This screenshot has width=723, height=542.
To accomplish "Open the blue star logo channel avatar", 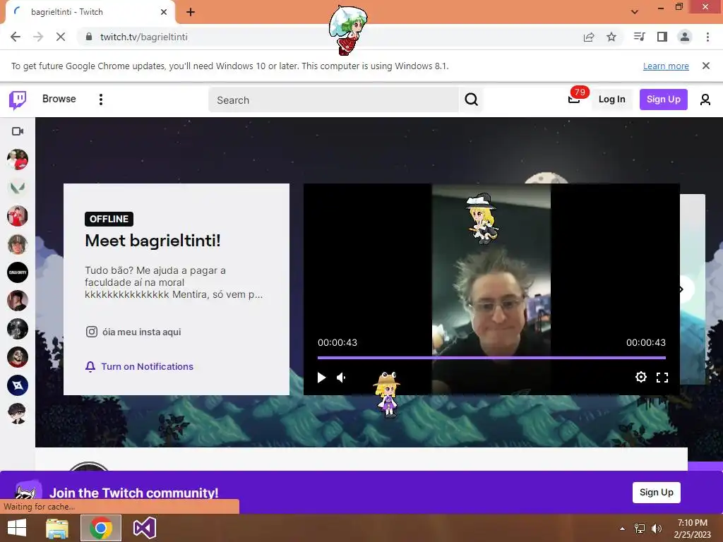I will click(18, 385).
